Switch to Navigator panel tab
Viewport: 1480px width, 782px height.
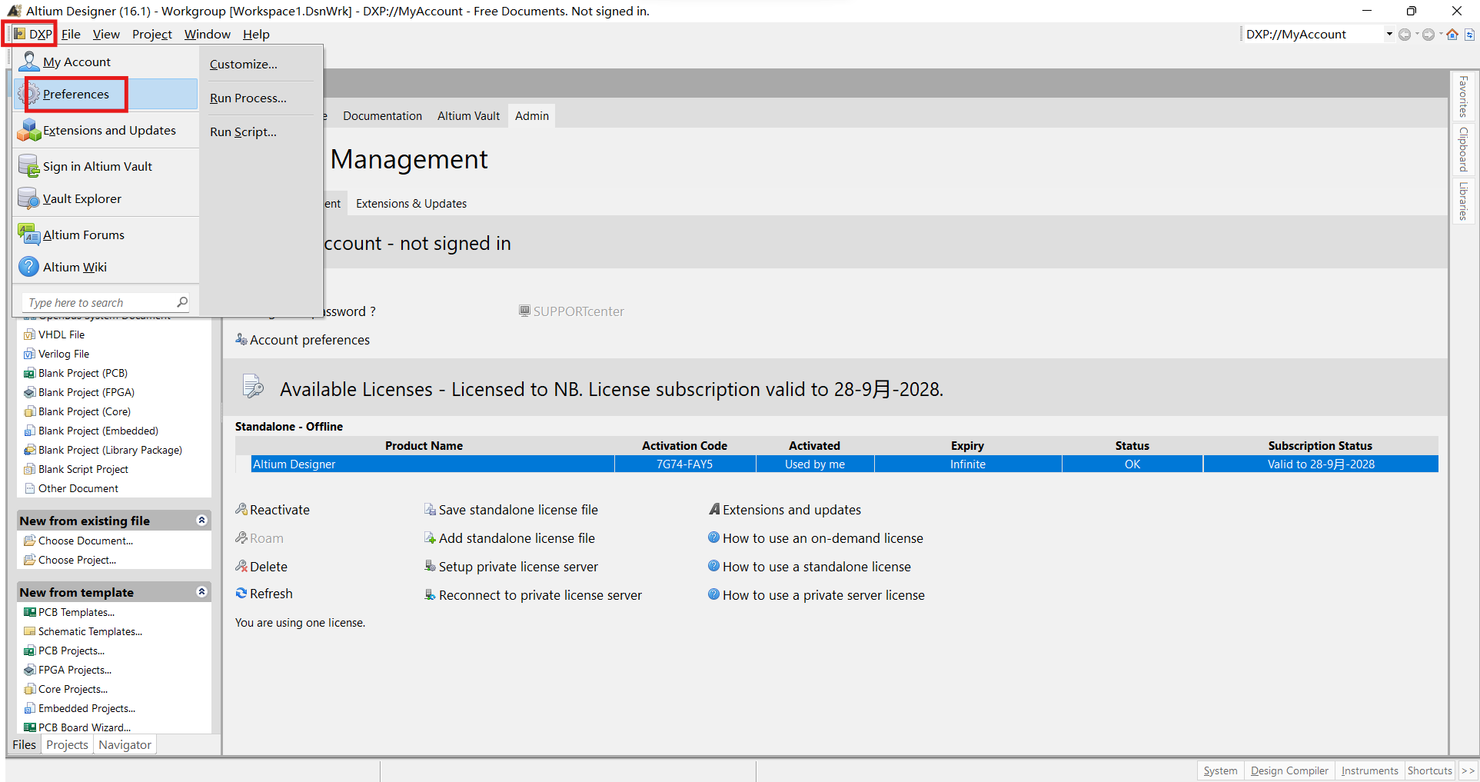[125, 744]
